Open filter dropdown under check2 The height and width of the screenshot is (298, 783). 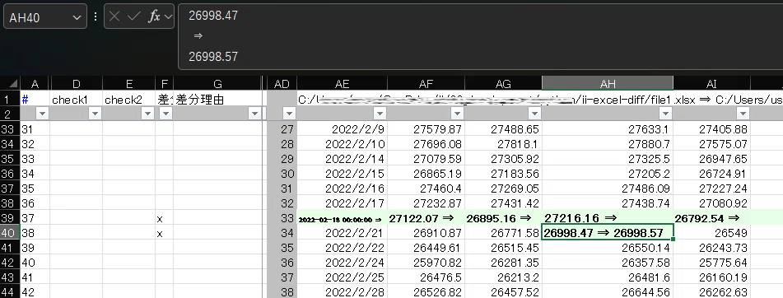[147, 114]
